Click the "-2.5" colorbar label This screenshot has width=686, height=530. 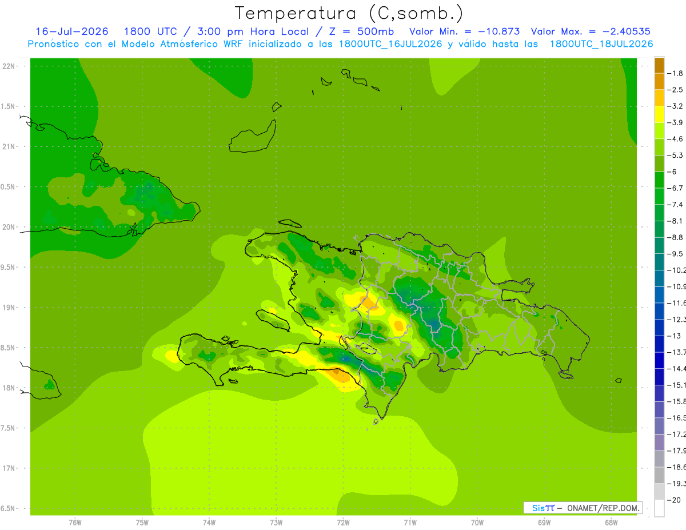675,90
